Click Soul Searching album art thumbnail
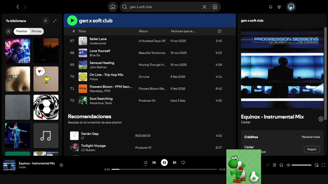The height and width of the screenshot is (184, 328). coord(83,100)
